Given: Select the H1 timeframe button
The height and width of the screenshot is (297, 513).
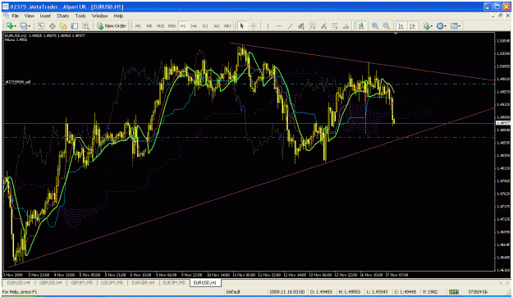Looking at the screenshot, I should [x=183, y=25].
